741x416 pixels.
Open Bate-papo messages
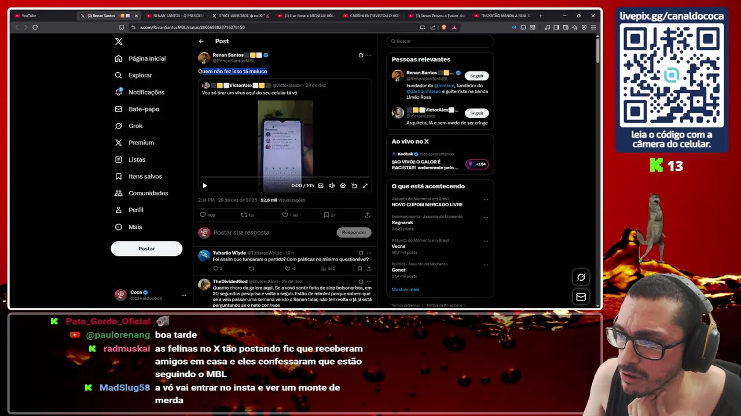coord(137,109)
